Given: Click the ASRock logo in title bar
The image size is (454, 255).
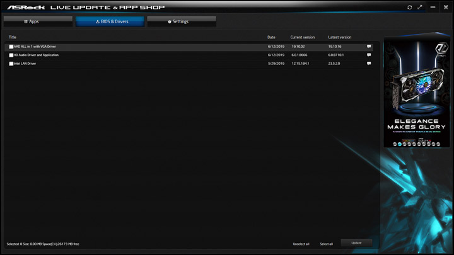Looking at the screenshot, I should 26,7.
